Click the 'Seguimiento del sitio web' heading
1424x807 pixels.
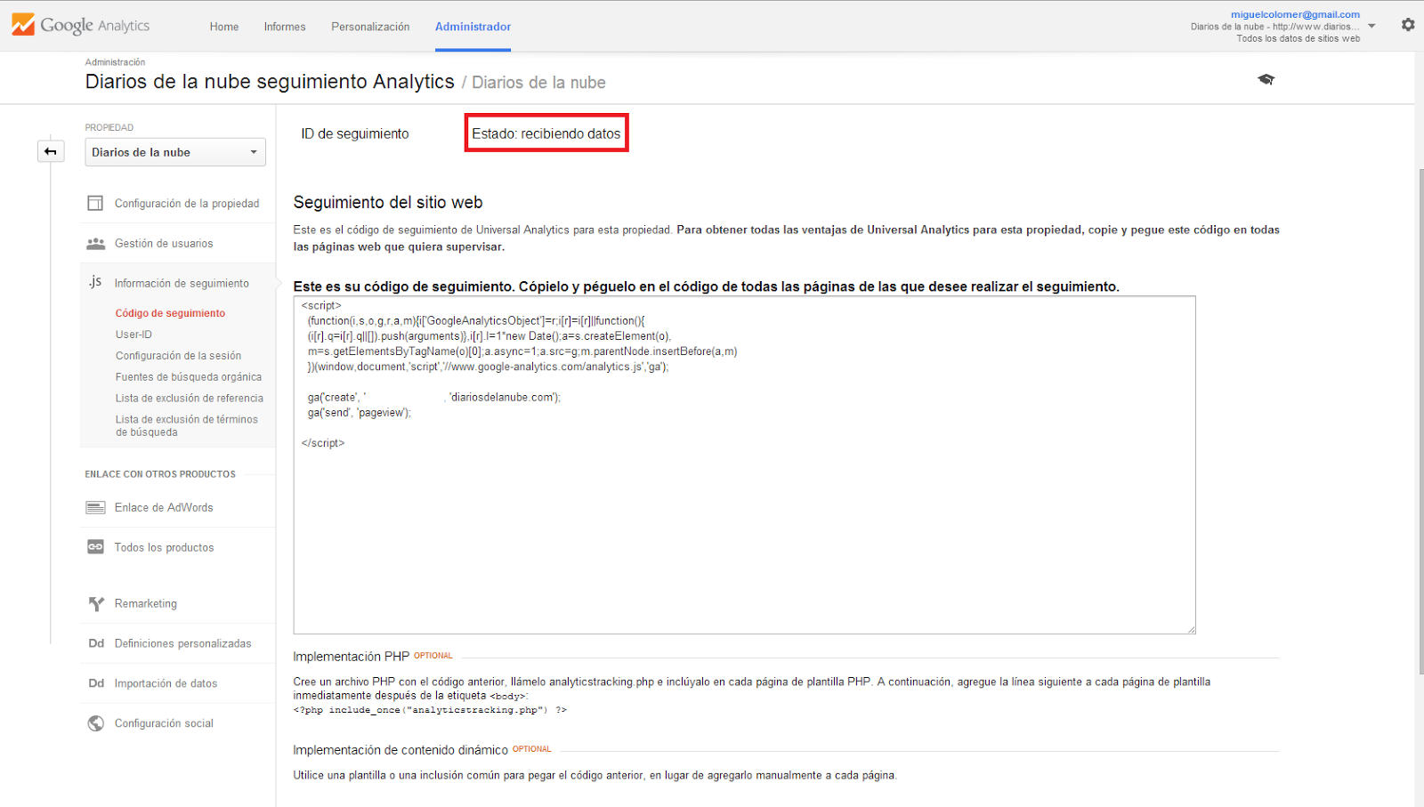(388, 203)
